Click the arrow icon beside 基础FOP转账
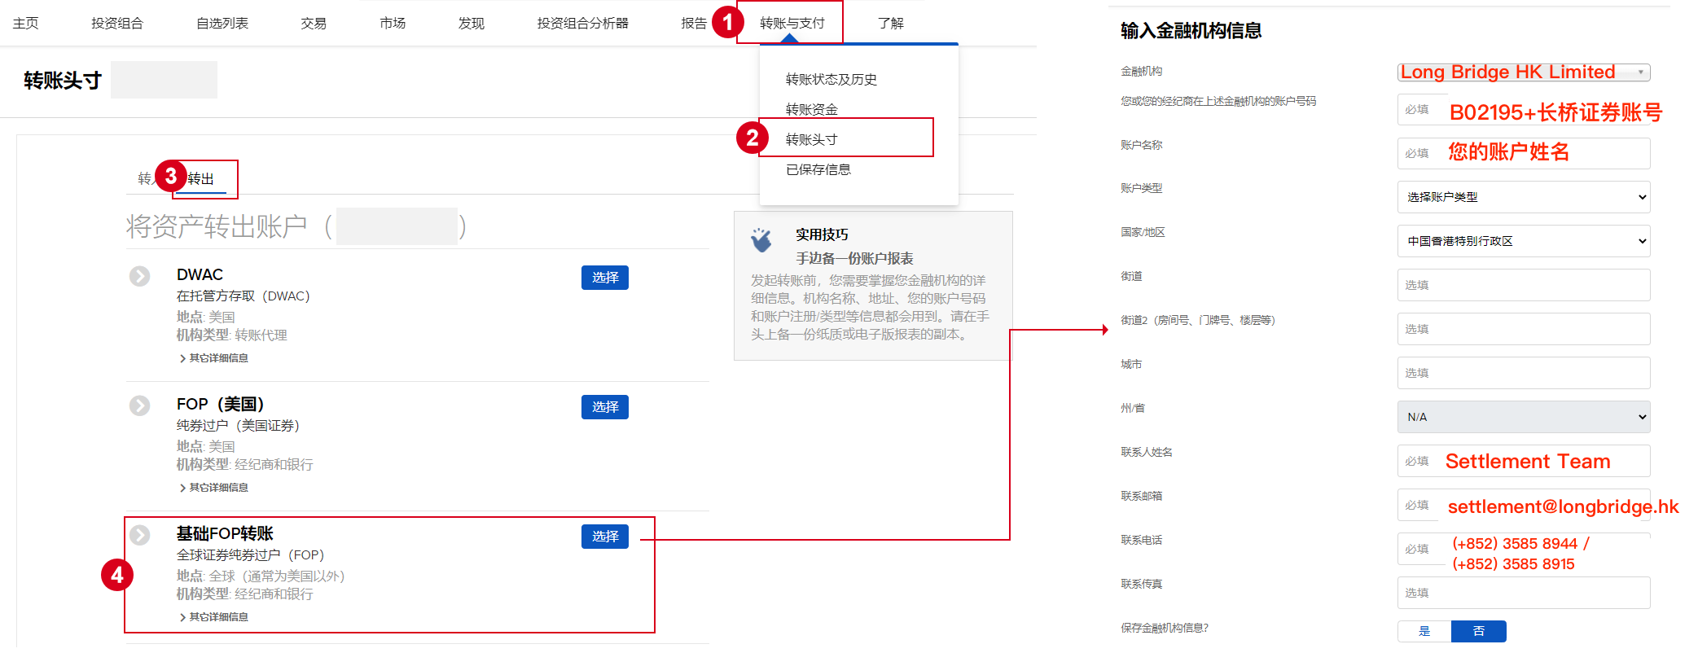1698x653 pixels. coord(140,535)
